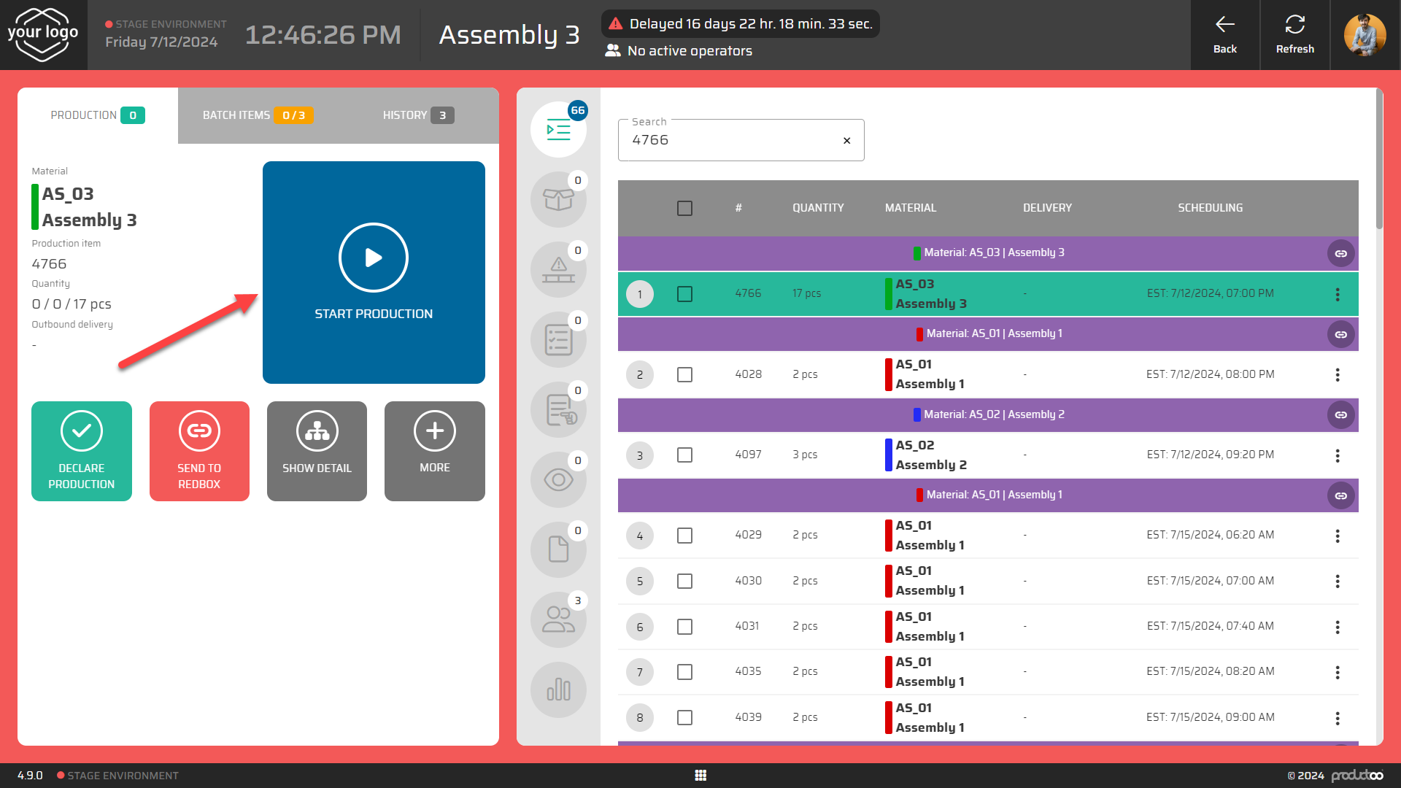The image size is (1401, 788).
Task: Switch to the History tab
Action: [x=417, y=115]
